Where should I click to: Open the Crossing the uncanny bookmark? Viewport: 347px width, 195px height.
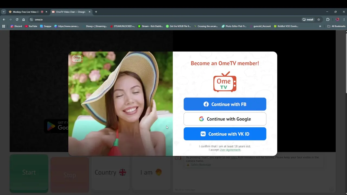(x=206, y=26)
